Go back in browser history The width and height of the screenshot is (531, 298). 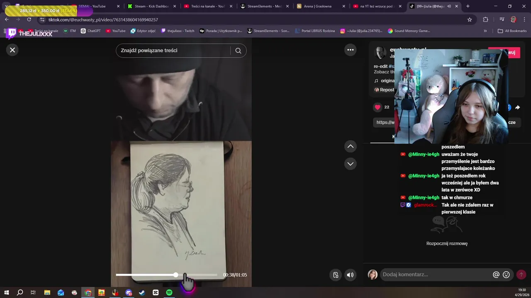click(7, 19)
